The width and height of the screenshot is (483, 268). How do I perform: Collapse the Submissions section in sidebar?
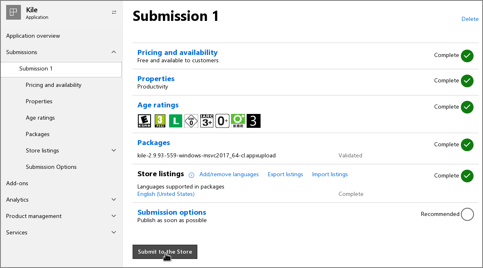tap(114, 52)
